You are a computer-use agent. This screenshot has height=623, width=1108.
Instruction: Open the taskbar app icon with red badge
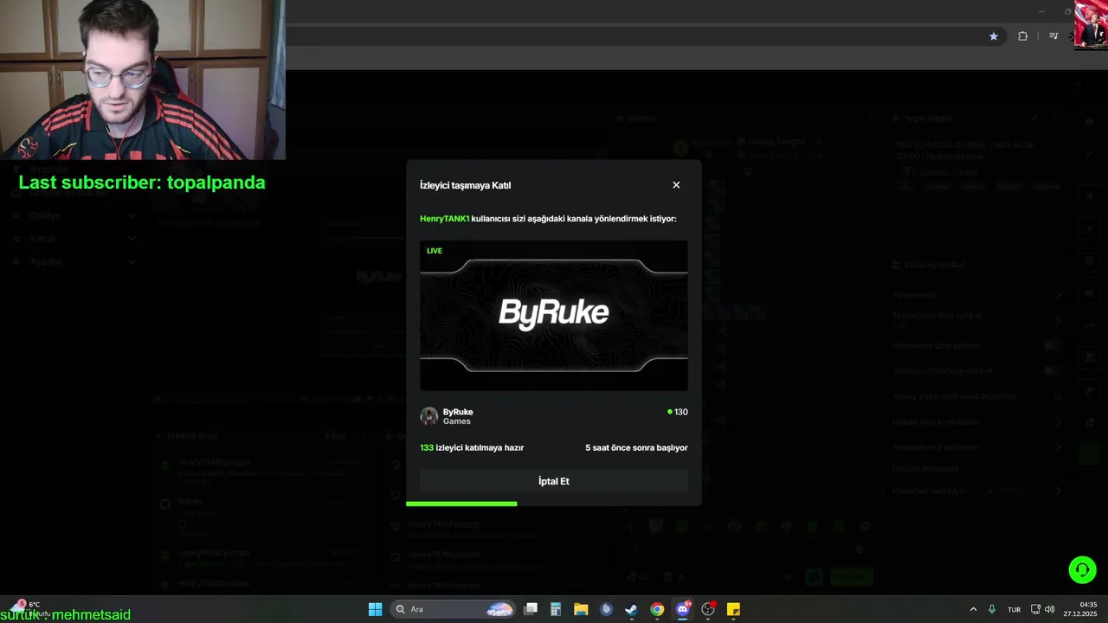(708, 609)
